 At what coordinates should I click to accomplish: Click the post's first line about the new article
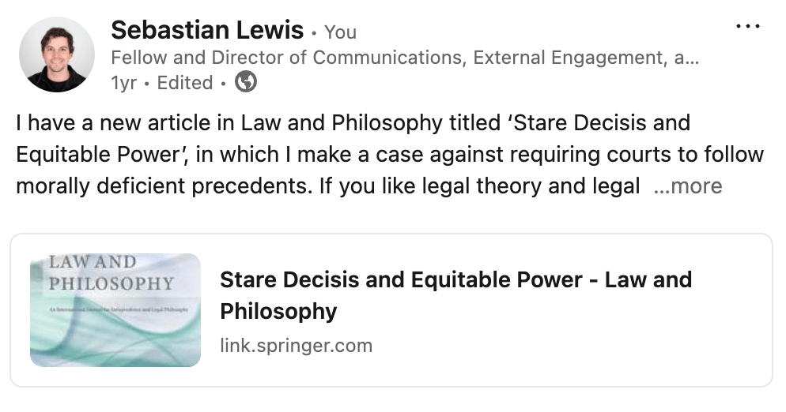coord(353,124)
